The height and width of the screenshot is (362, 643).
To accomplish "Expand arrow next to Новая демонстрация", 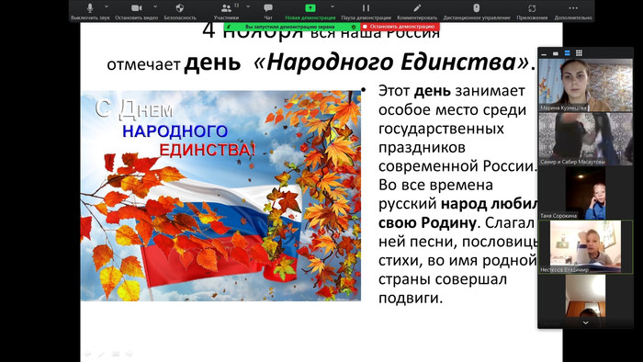I will (333, 6).
